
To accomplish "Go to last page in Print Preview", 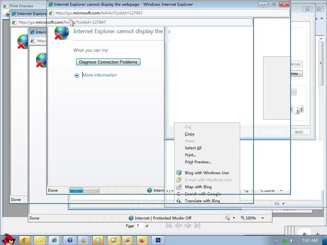I will tap(197, 225).
